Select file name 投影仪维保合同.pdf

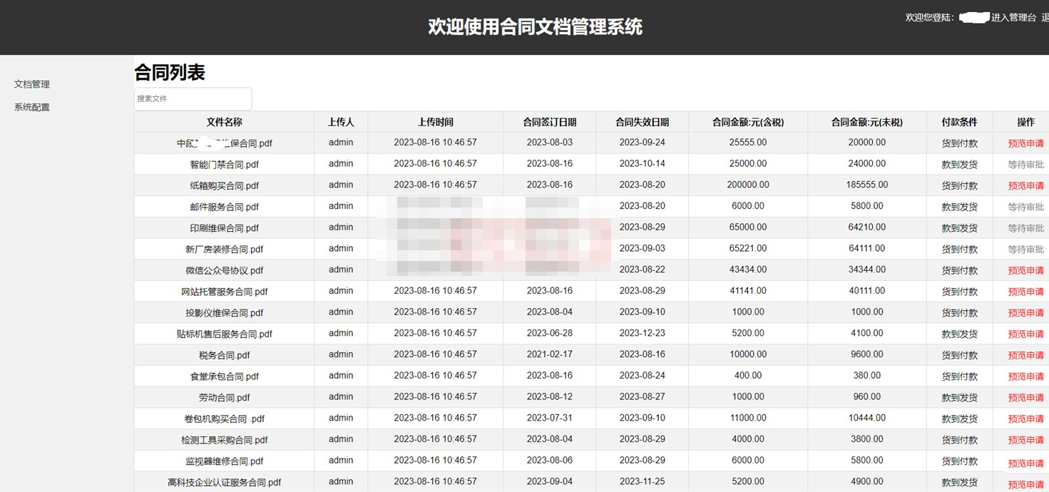click(x=224, y=312)
